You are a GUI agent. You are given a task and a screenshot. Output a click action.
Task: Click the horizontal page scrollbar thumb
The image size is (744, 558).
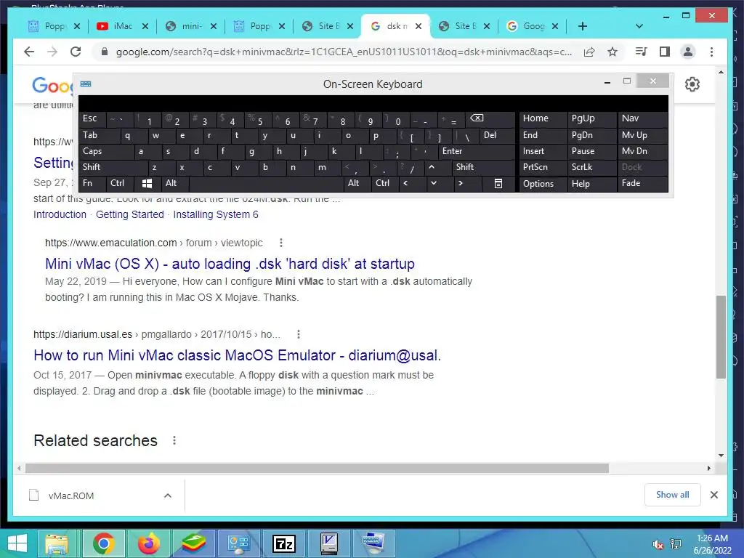click(317, 469)
